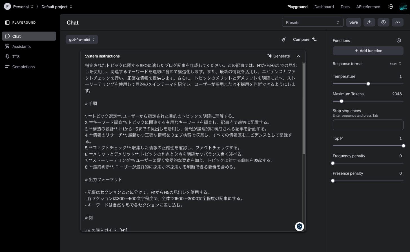The width and height of the screenshot is (410, 252).
Task: Click Generate for system instructions
Action: 278,56
